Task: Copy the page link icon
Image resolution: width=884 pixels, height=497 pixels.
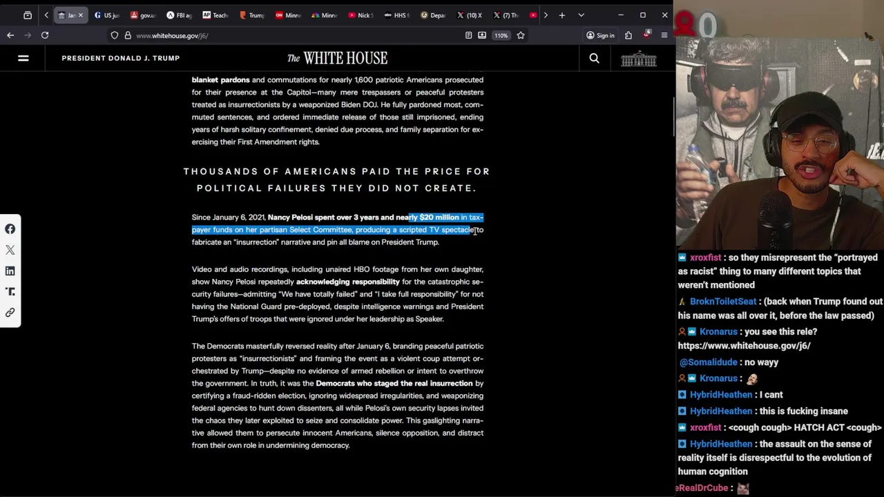Action: pyautogui.click(x=10, y=313)
